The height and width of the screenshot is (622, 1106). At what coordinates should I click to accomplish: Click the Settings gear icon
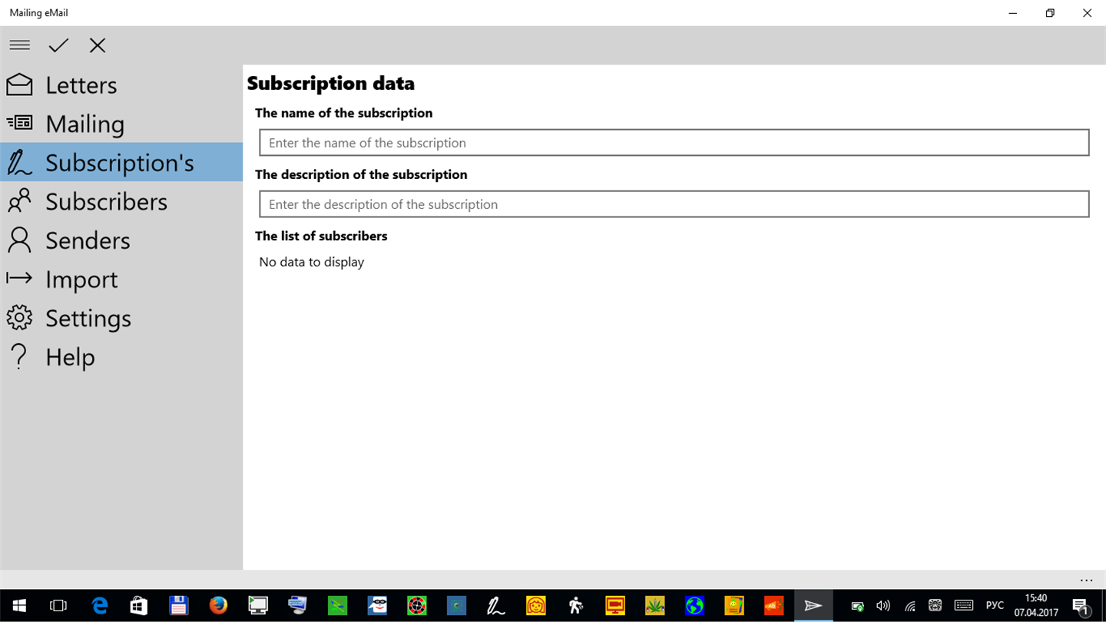click(19, 318)
